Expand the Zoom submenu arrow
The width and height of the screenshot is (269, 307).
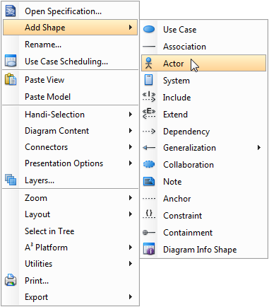(x=131, y=198)
